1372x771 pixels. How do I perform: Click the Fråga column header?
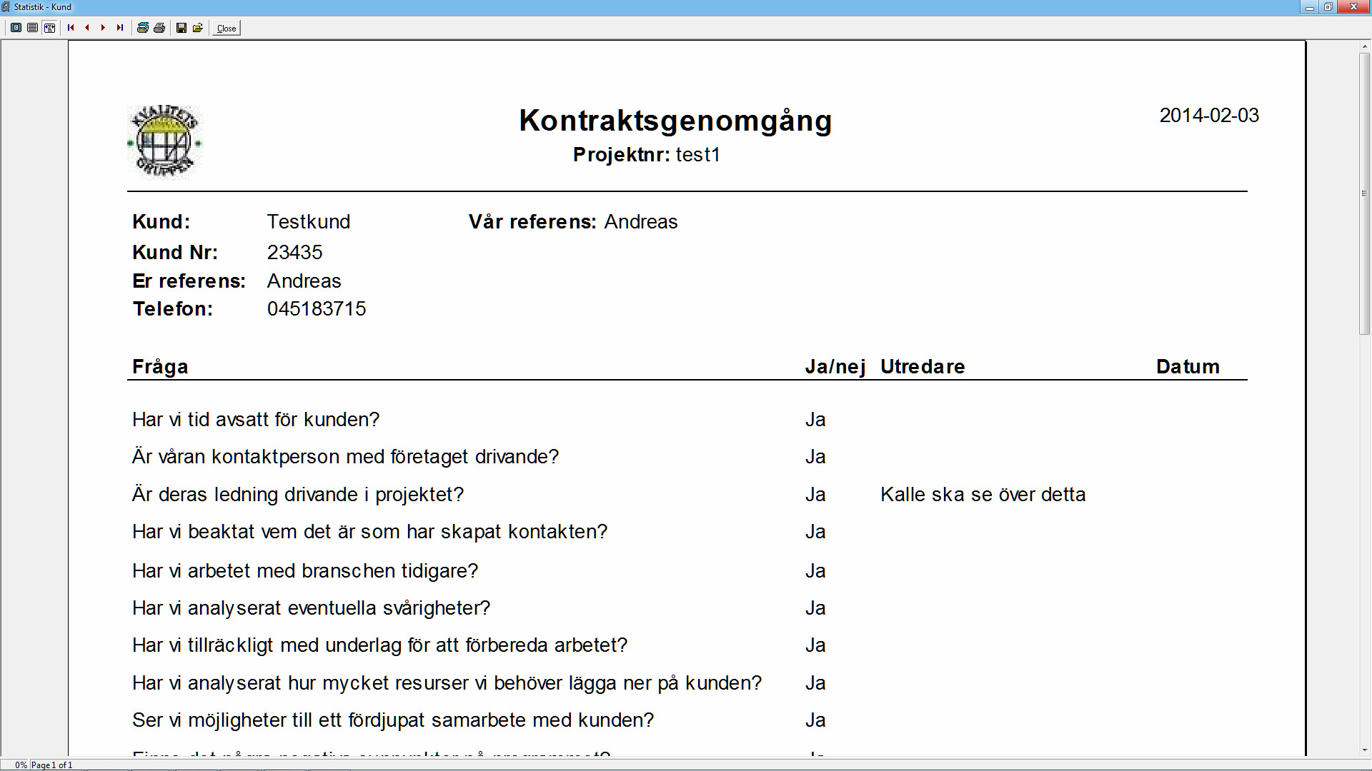160,367
